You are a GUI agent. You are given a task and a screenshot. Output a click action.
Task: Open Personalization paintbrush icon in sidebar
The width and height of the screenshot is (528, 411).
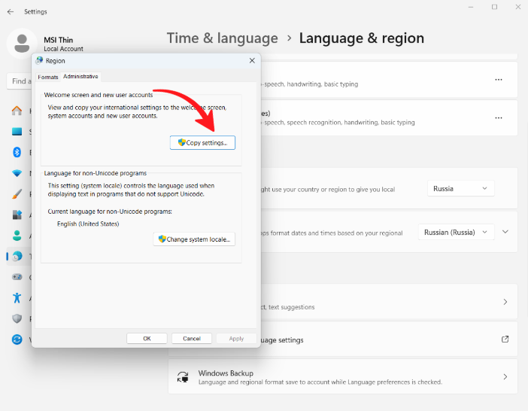tap(17, 194)
